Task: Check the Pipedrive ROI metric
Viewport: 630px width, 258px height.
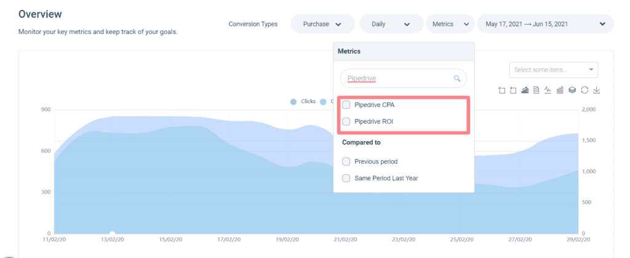Action: (346, 121)
